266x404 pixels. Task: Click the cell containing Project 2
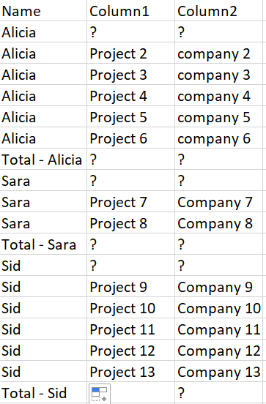pyautogui.click(x=131, y=53)
